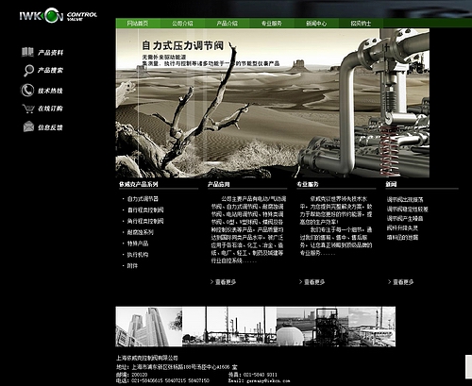Click the 地址 address line in footer
The width and height of the screenshot is (472, 386).
[x=177, y=367]
